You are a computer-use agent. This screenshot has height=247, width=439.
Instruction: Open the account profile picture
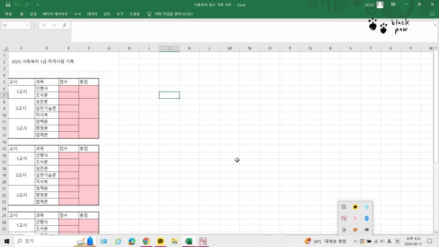380,5
